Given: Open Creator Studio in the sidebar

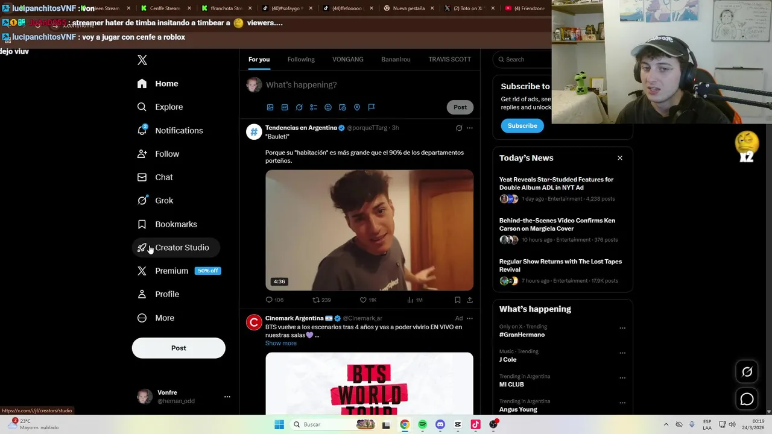Looking at the screenshot, I should (176, 248).
